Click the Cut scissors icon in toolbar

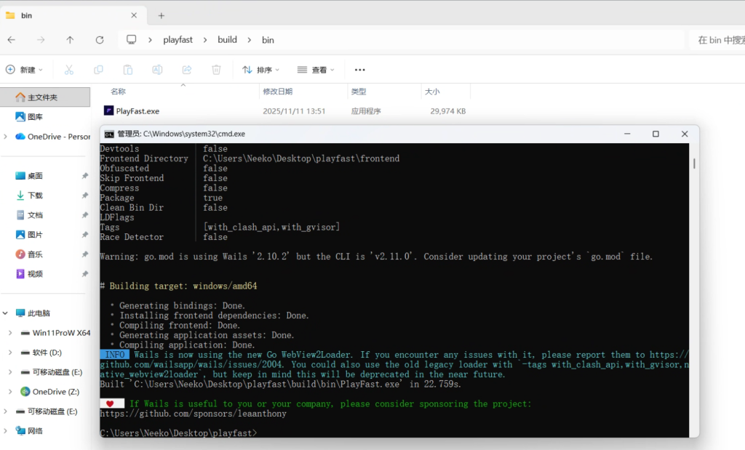coord(69,70)
